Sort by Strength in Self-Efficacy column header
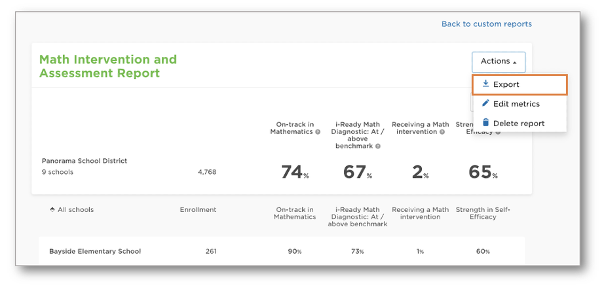The width and height of the screenshot is (604, 291). [x=483, y=213]
